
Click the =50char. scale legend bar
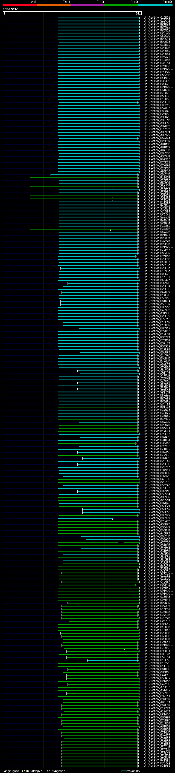click(124, 771)
